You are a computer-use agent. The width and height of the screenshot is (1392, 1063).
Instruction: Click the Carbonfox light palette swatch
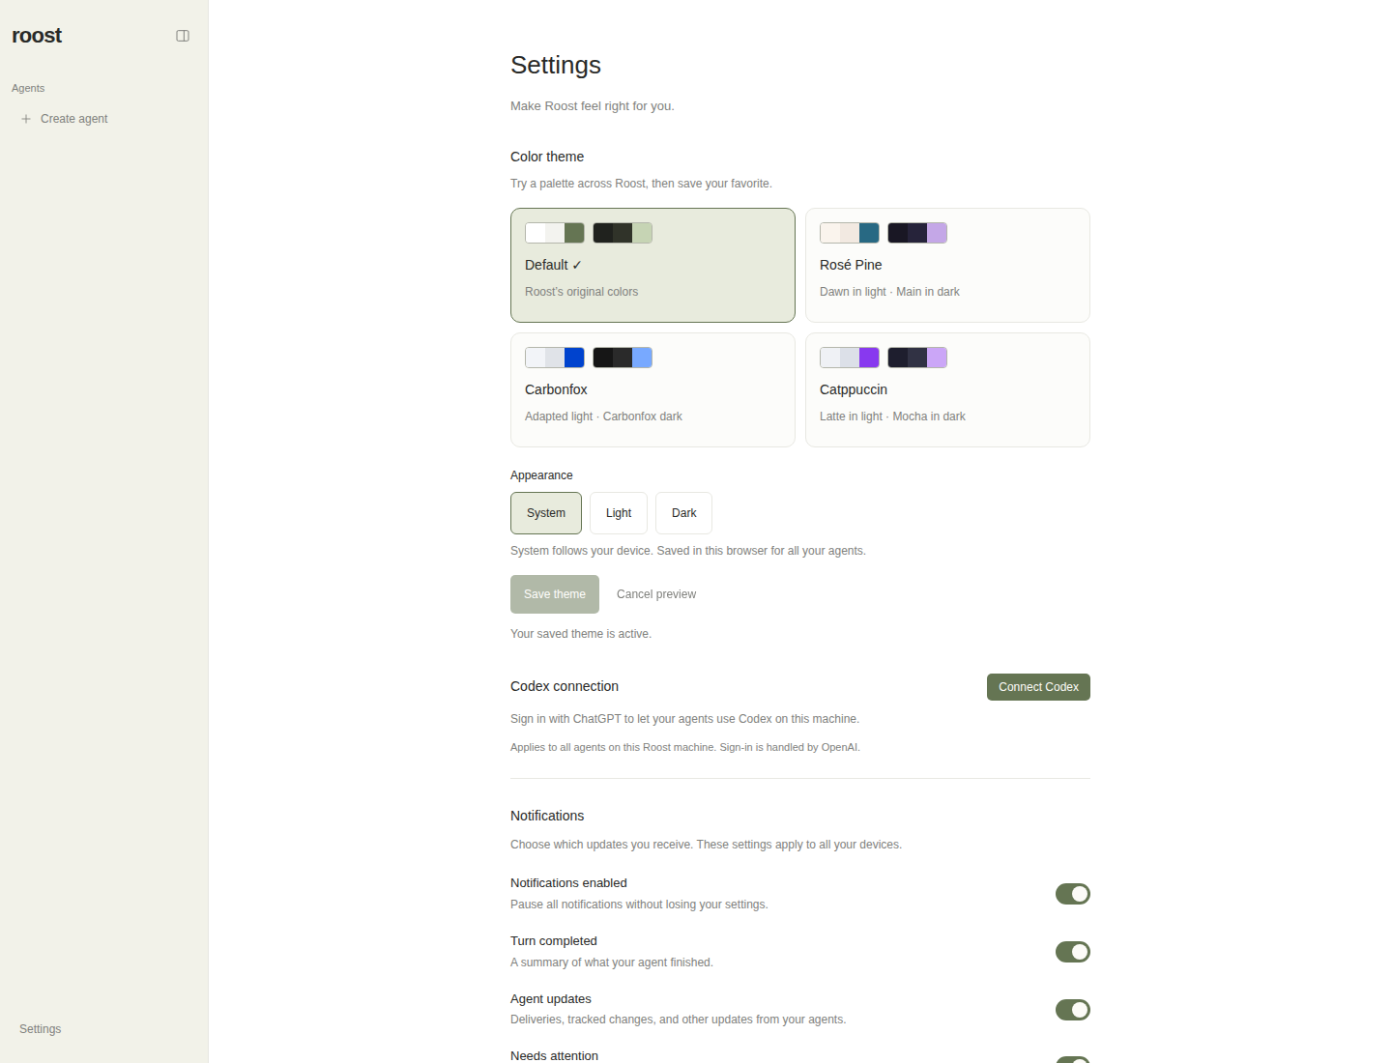555,358
